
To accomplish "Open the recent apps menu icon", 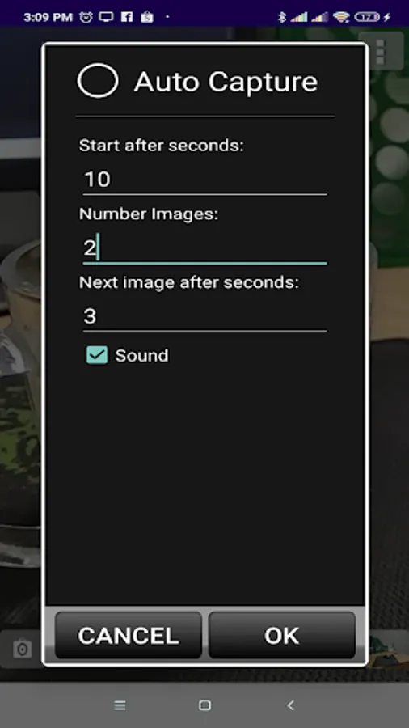I will click(x=120, y=705).
